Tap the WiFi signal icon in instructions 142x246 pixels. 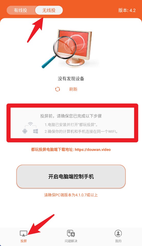(31, 124)
